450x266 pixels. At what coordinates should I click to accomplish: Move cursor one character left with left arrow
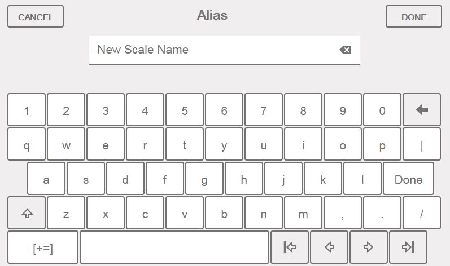tap(329, 247)
